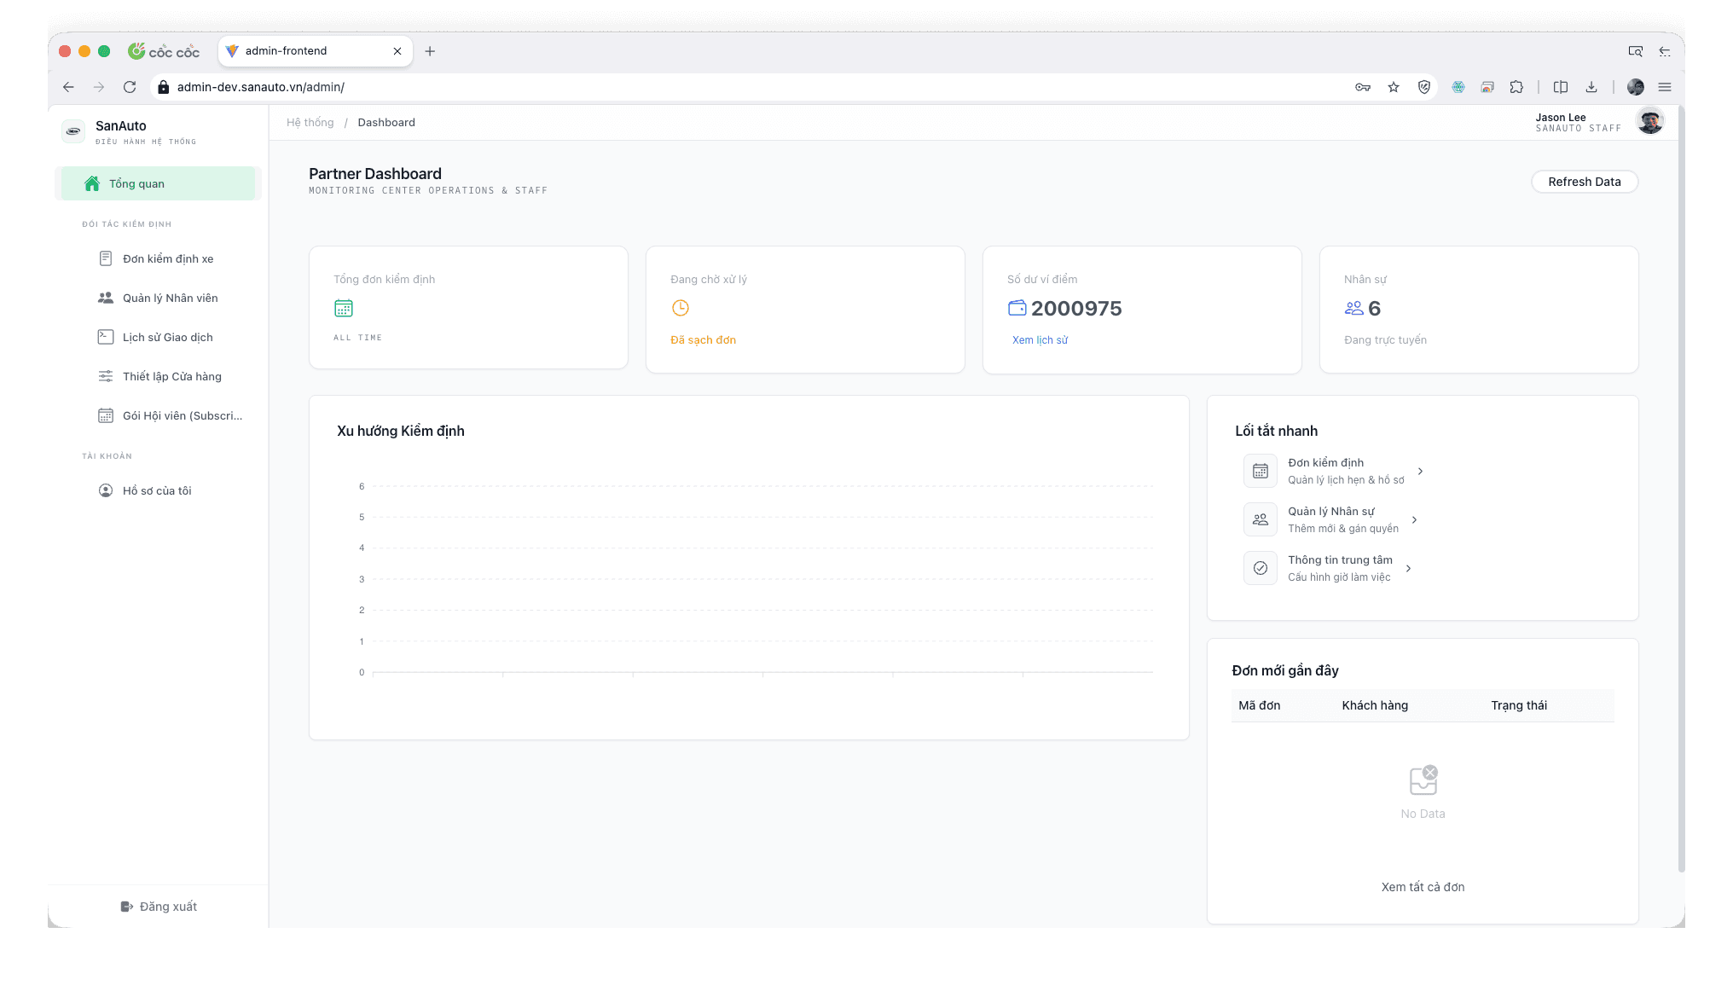This screenshot has width=1733, height=991.
Task: Click the 2000975 balance value
Action: [x=1076, y=308]
